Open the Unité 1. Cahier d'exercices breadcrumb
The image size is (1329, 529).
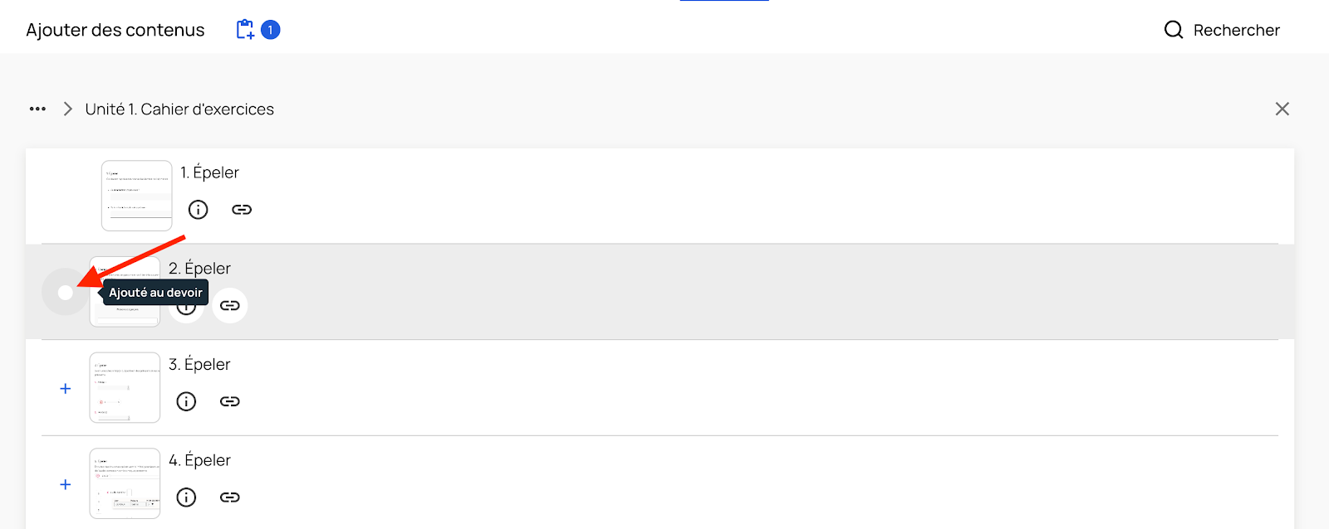(179, 109)
